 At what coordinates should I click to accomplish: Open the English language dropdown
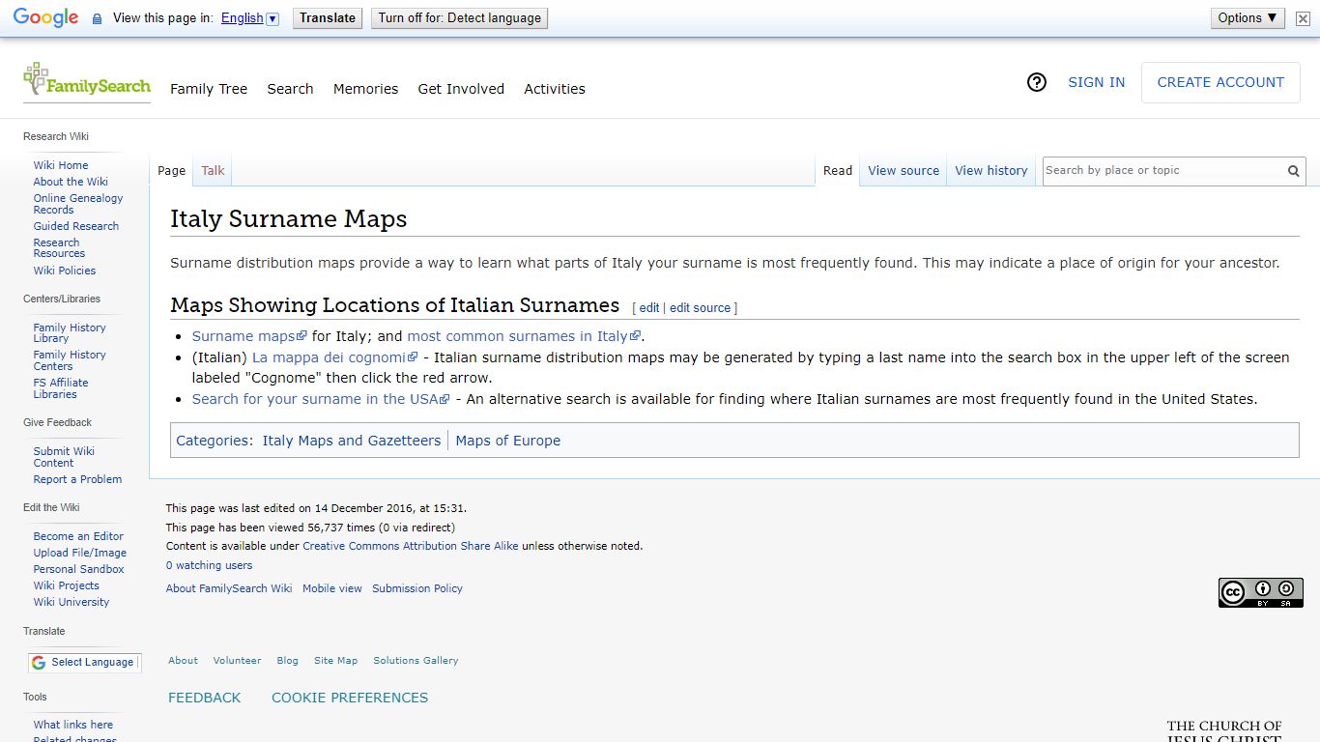coord(249,18)
